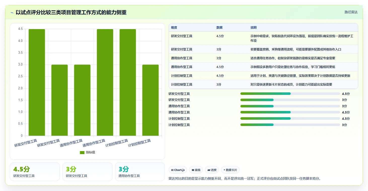Screen dimensions: 368x191
Task: Click the 4.5分 cell in the 需求、缺陷 row
Action: [220, 36]
